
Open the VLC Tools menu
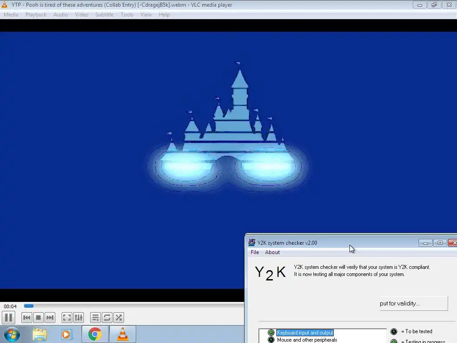tap(127, 15)
